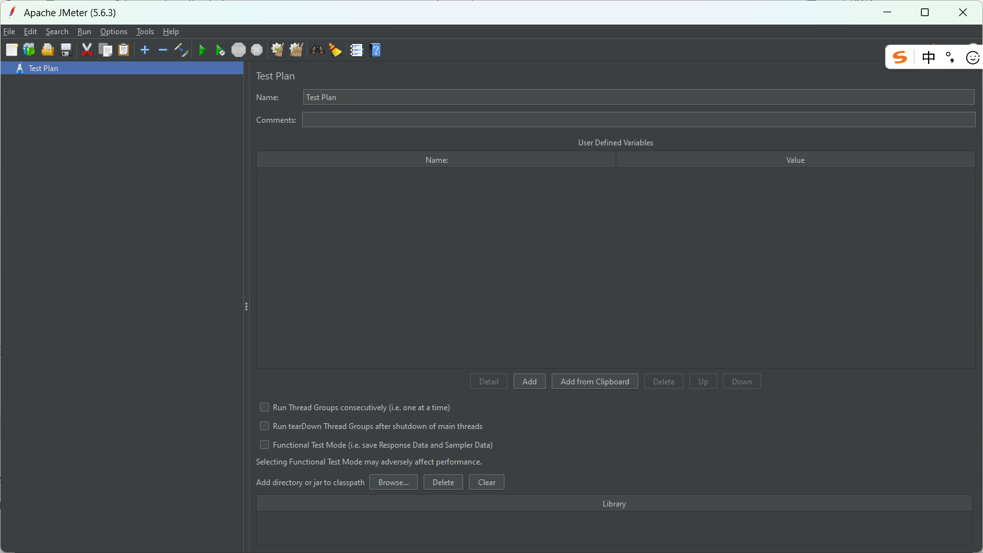The image size is (983, 553).
Task: Expand all tree nodes with plus icon
Action: click(x=144, y=50)
